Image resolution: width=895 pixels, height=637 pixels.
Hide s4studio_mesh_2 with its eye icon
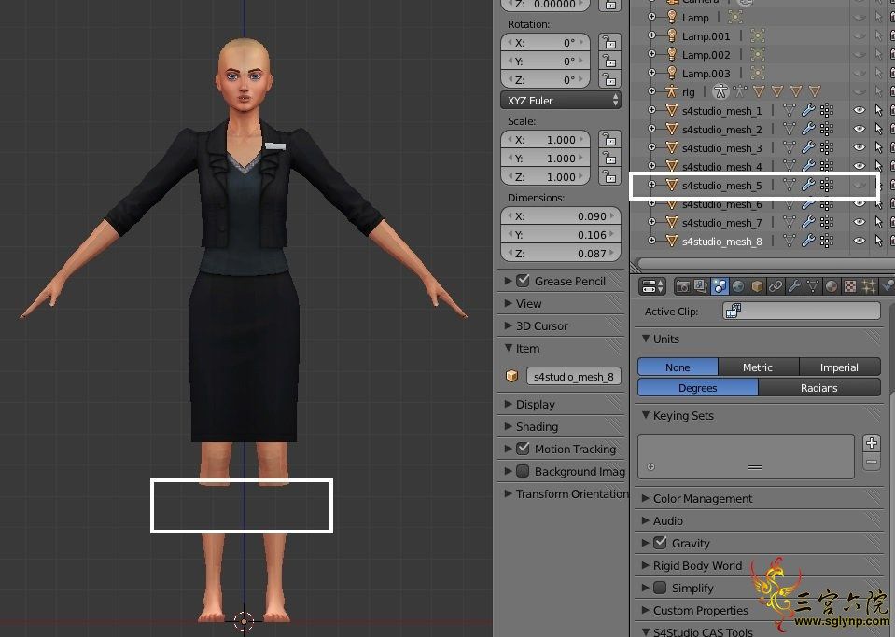(859, 129)
